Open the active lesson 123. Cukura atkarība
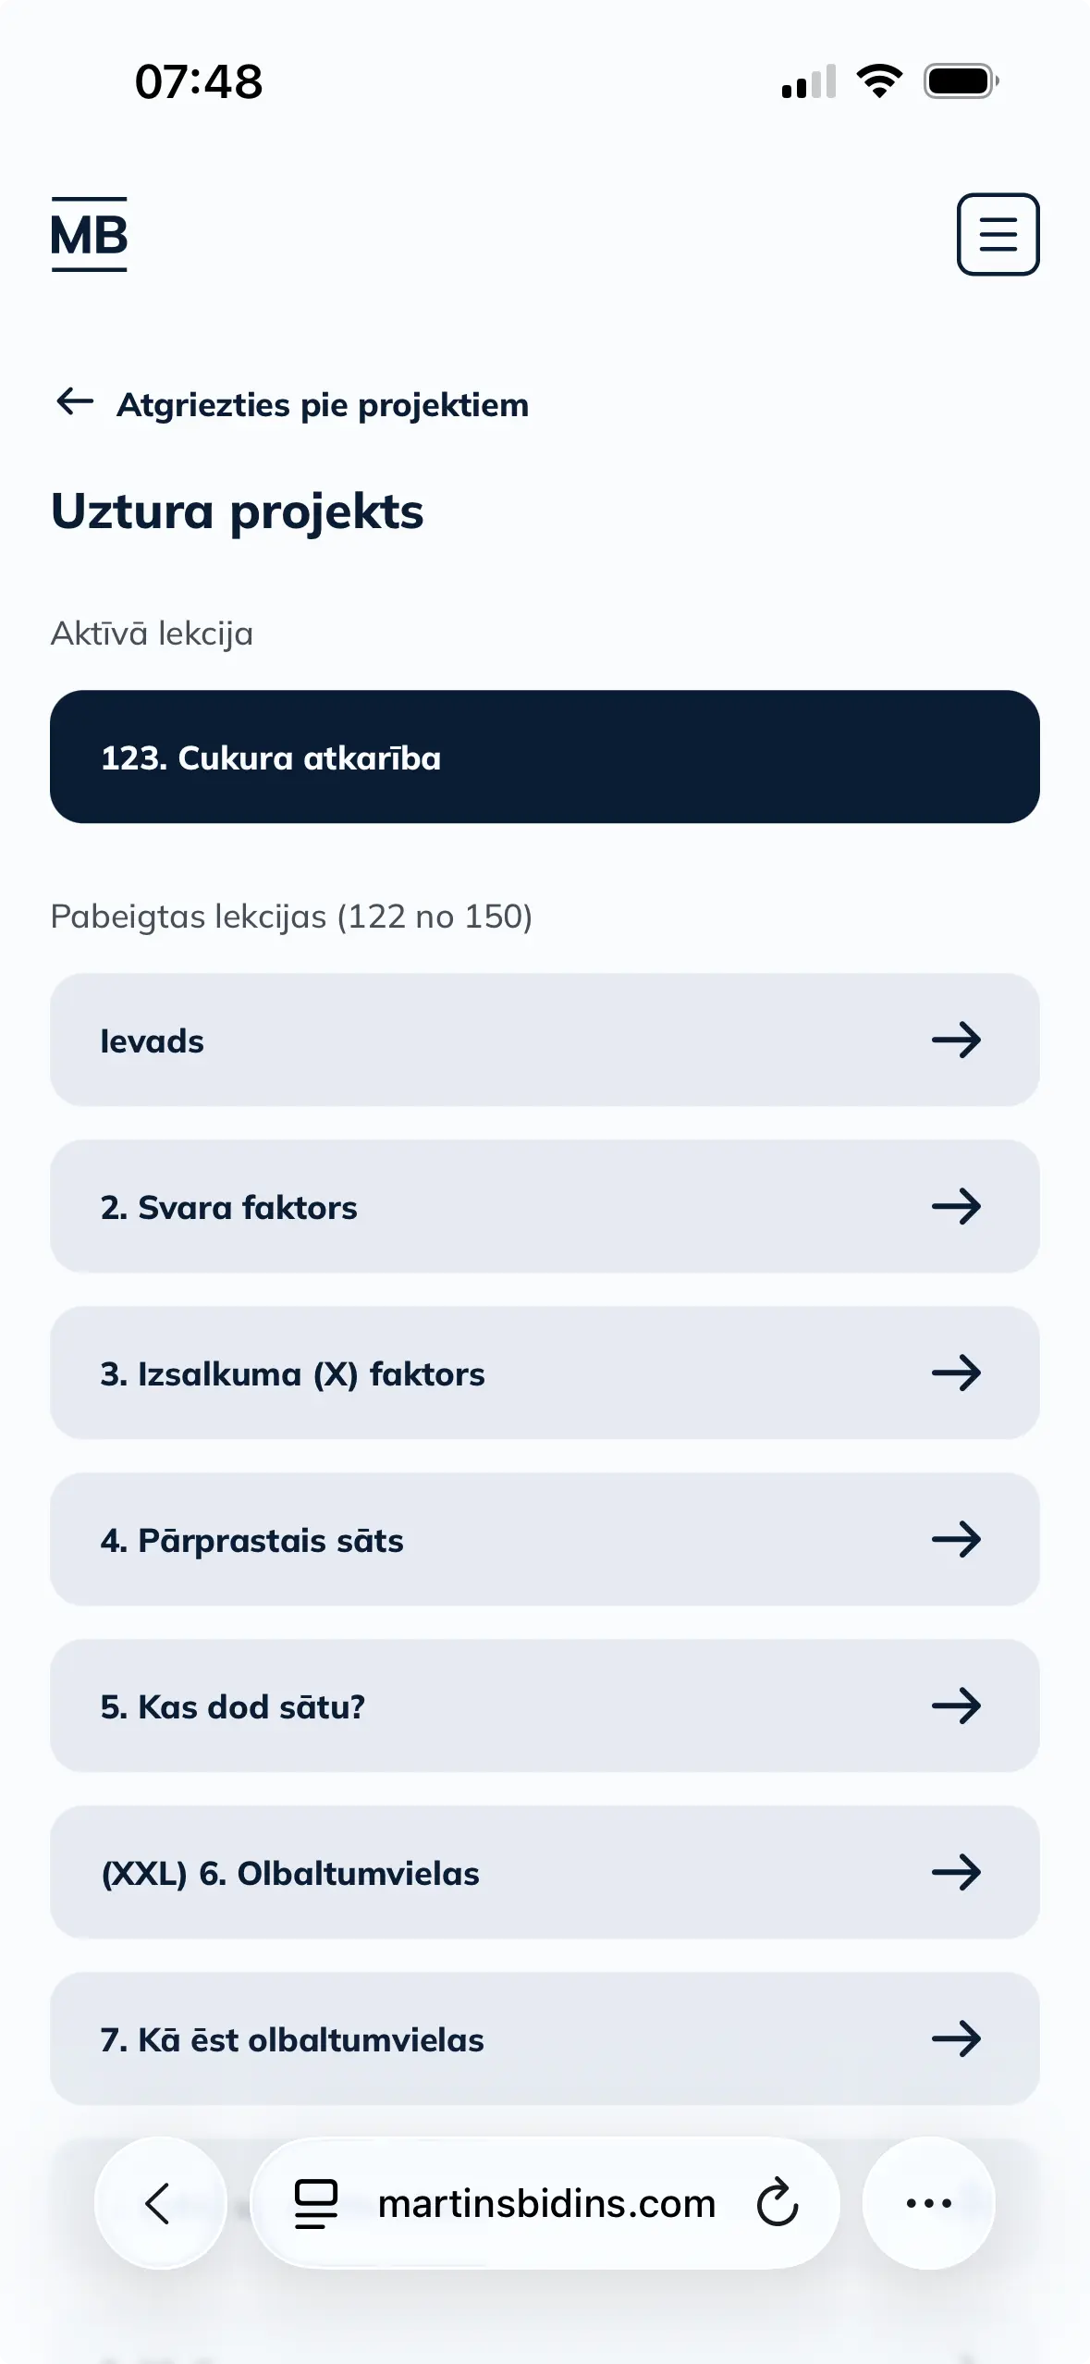Image resolution: width=1090 pixels, height=2364 pixels. (x=545, y=757)
